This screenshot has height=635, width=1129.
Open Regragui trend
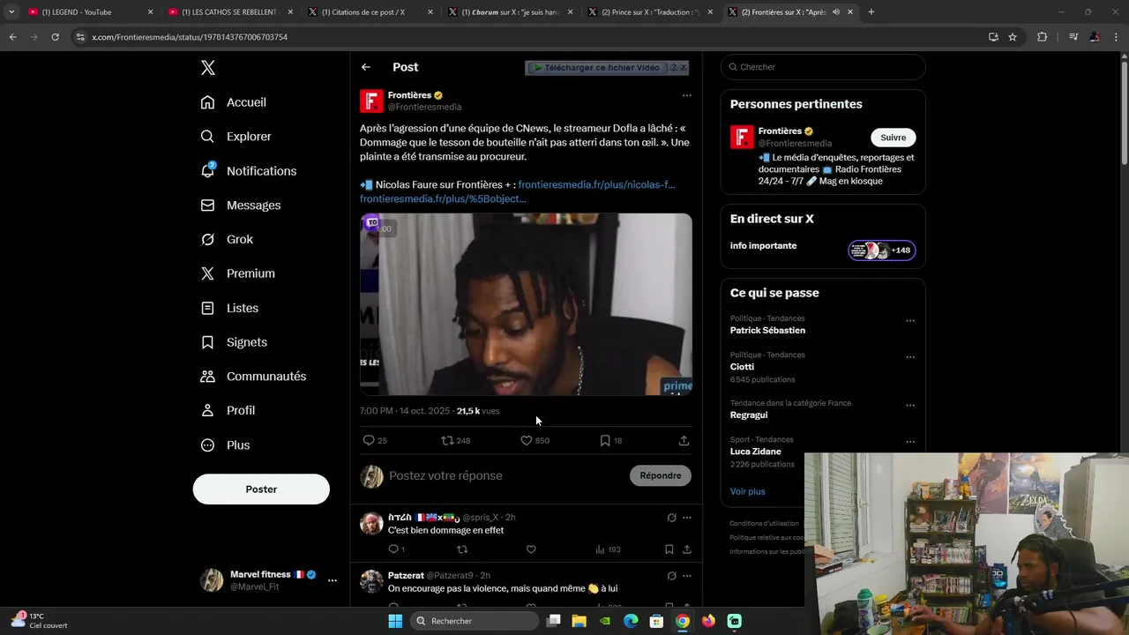pos(749,415)
